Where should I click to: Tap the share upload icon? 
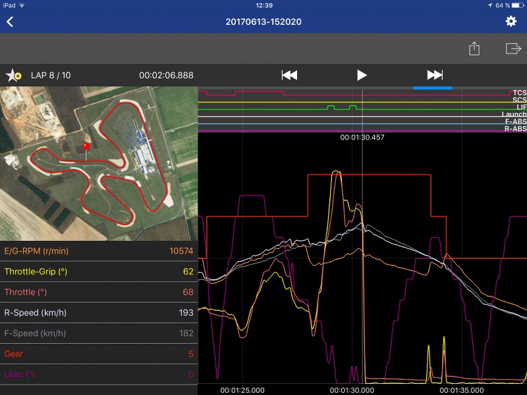point(474,48)
